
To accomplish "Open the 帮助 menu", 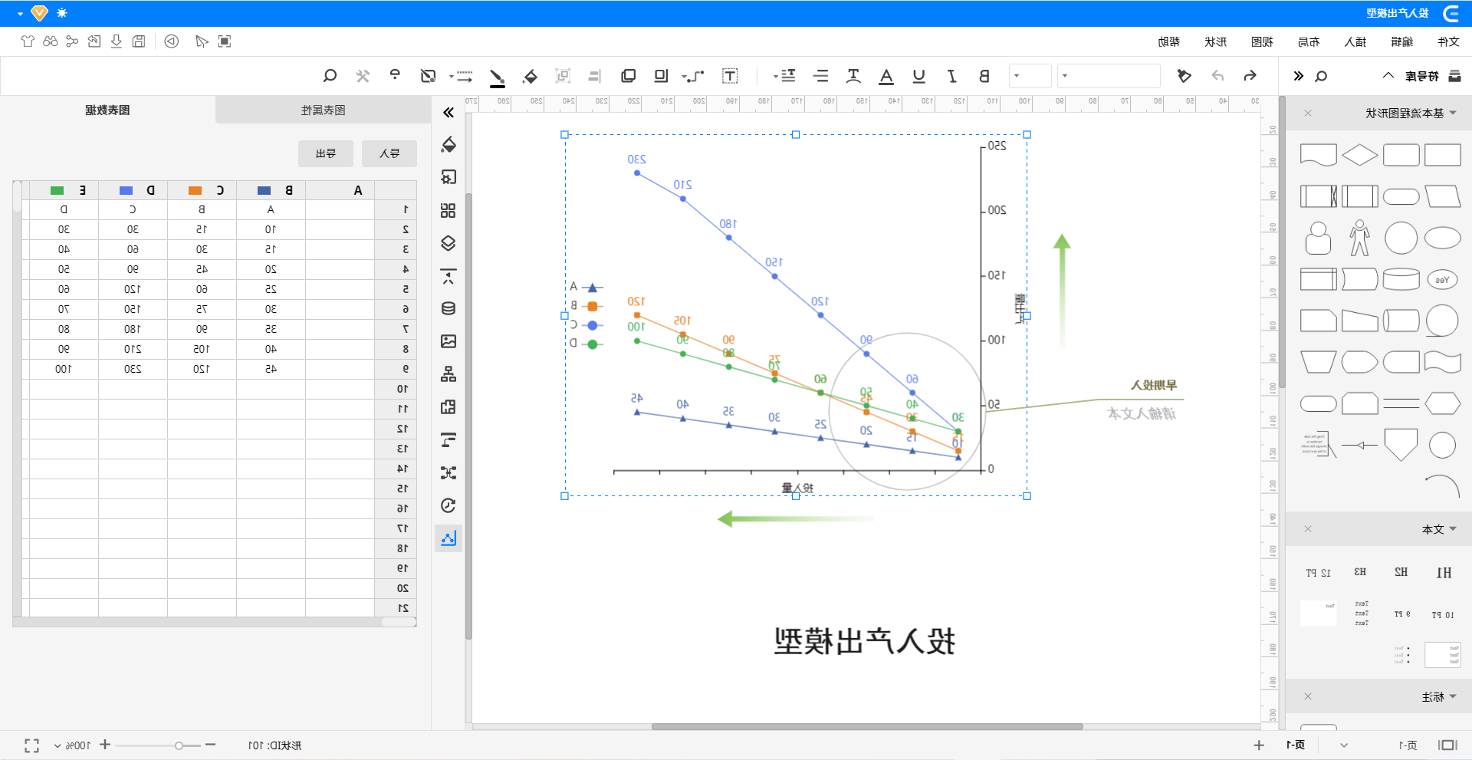I will click(x=1168, y=41).
